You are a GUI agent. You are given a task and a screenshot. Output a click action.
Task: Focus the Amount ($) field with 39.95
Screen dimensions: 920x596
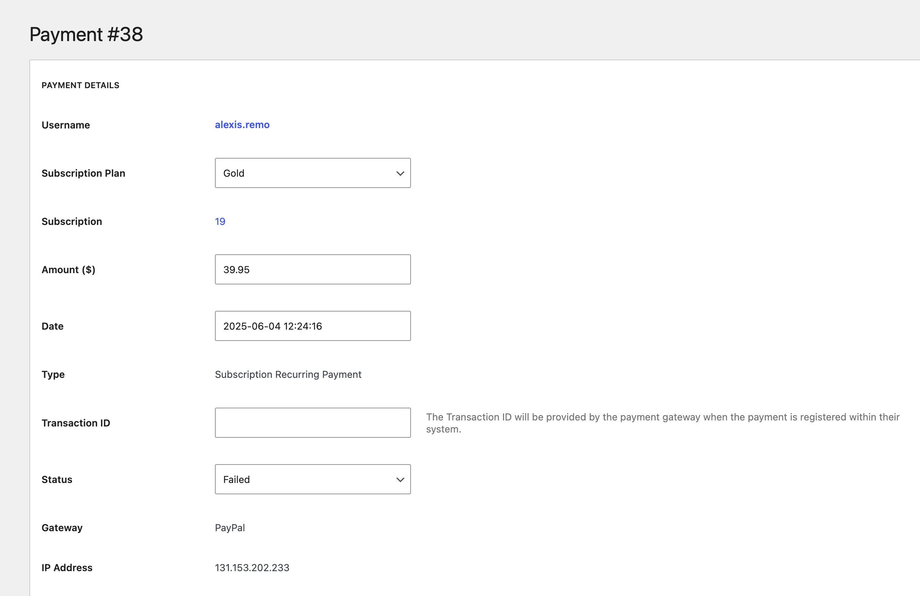[x=313, y=270]
